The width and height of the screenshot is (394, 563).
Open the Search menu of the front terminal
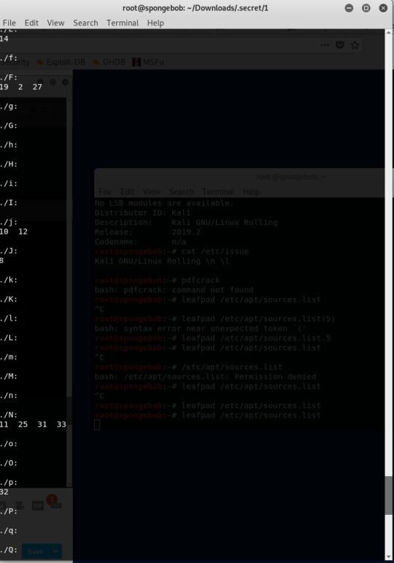85,23
